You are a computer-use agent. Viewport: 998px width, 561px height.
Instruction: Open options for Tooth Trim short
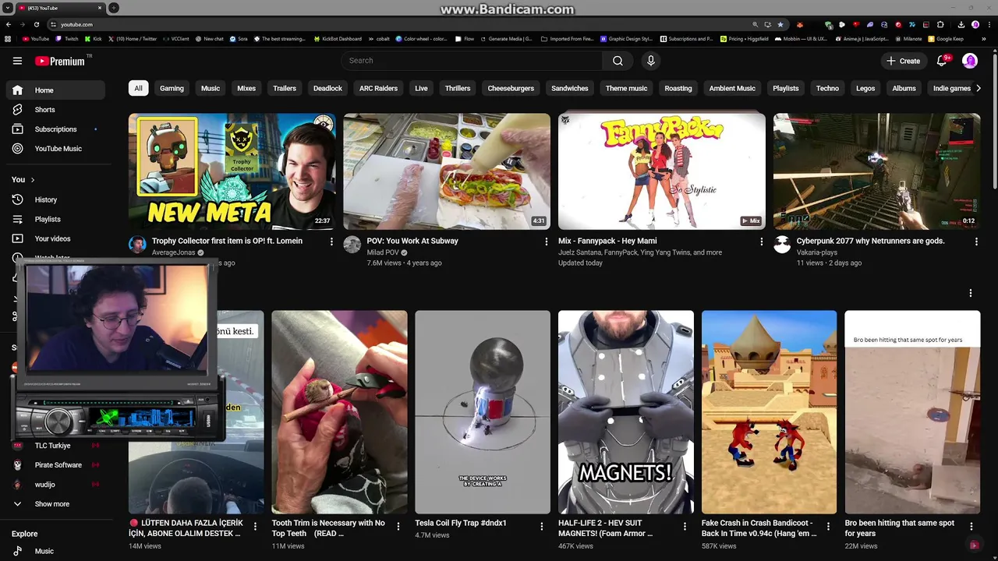click(x=398, y=527)
